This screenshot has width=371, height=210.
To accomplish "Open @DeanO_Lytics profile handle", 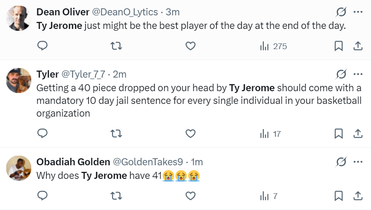I will pyautogui.click(x=125, y=12).
